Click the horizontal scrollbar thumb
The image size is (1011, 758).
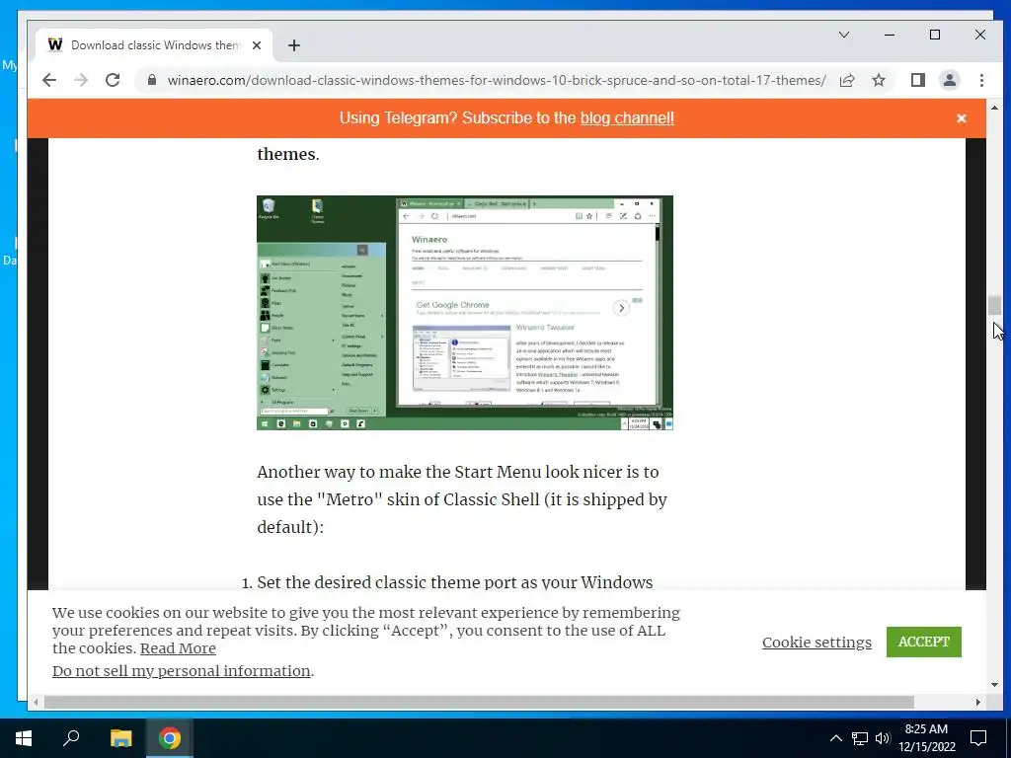point(479,702)
